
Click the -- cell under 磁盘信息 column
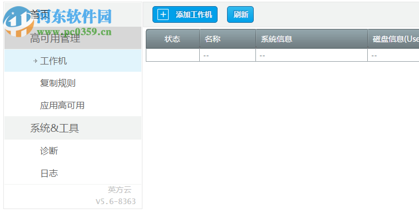pyautogui.click(x=393, y=55)
